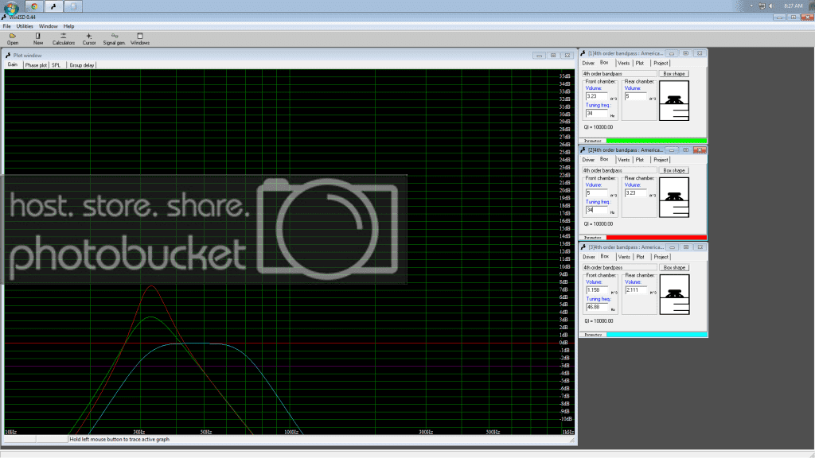
Task: Select Box tab in project [1] window
Action: pos(604,63)
